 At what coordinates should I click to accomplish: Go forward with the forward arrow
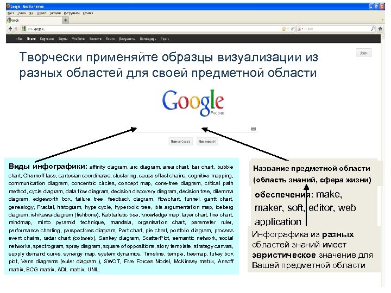[x=16, y=29]
